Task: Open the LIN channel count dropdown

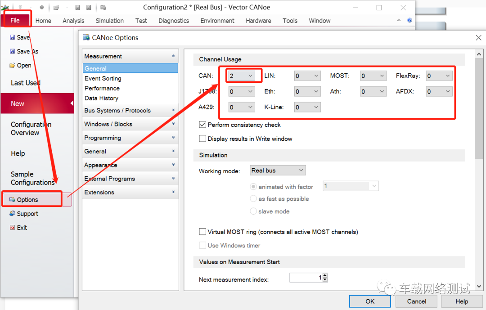Action: click(307, 76)
